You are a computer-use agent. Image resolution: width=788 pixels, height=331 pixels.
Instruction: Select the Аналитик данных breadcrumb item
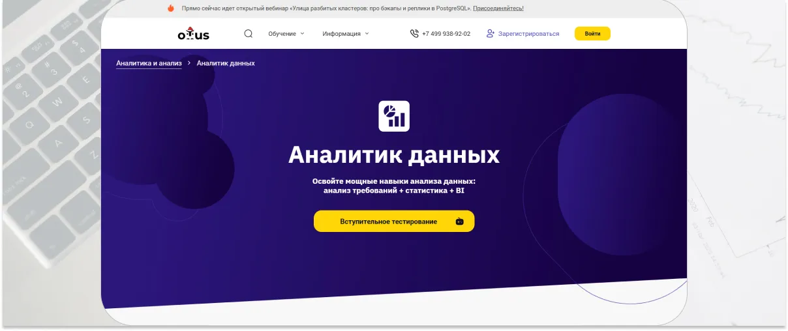(226, 63)
